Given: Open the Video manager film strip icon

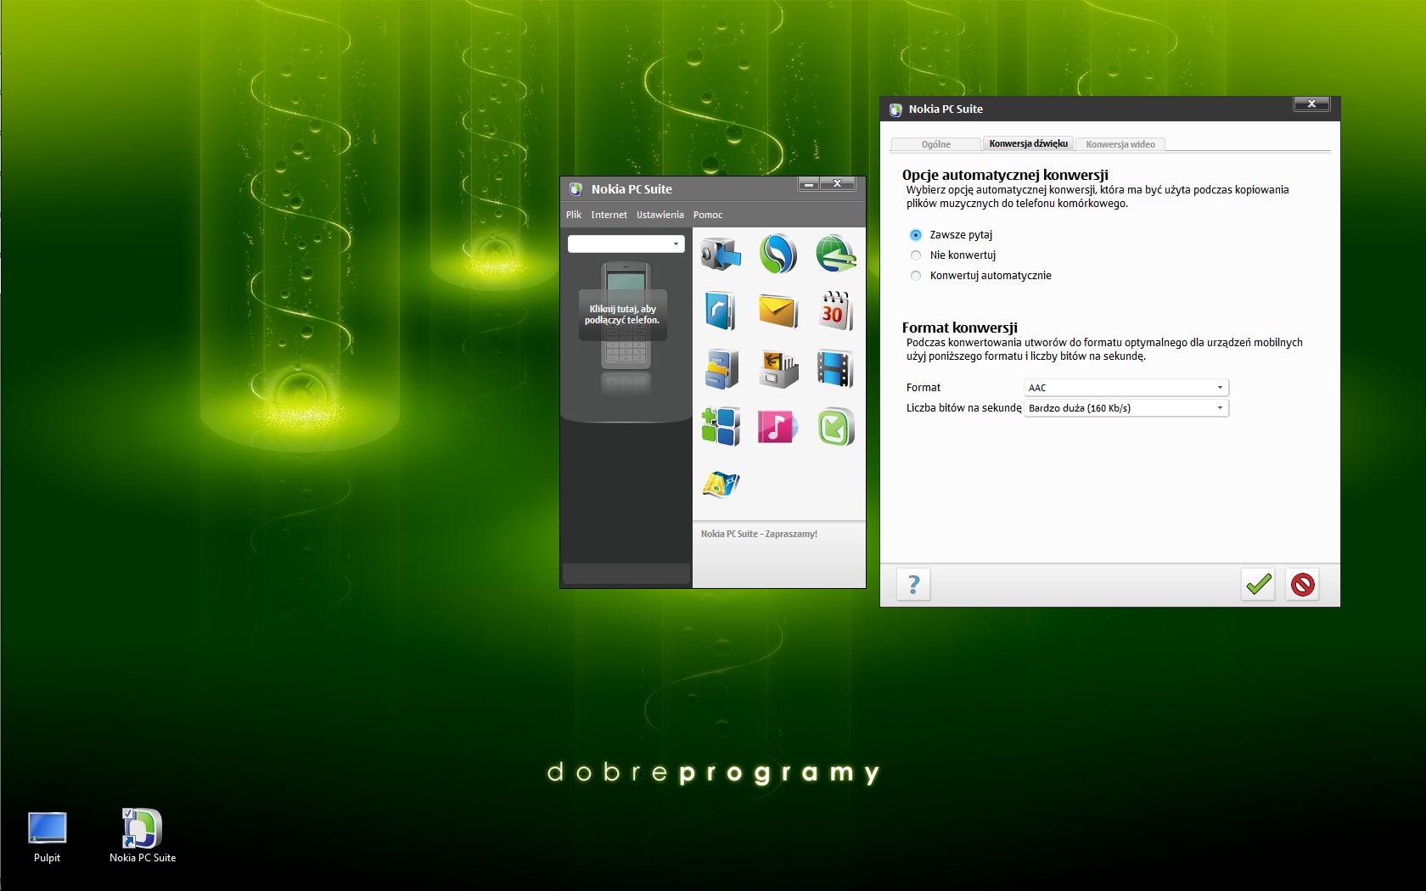Looking at the screenshot, I should pyautogui.click(x=835, y=369).
